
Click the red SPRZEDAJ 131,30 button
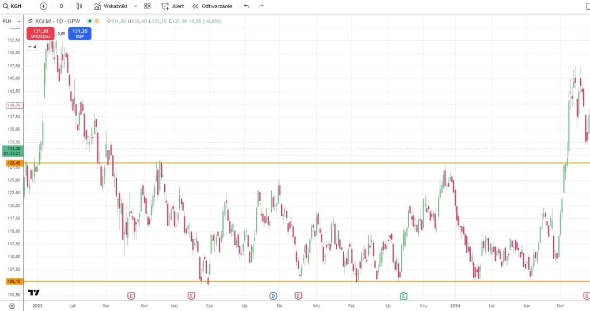pos(40,33)
